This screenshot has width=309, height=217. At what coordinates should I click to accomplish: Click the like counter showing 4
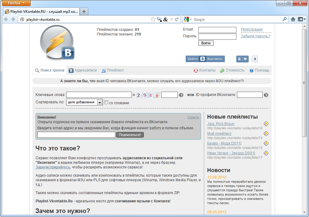pyautogui.click(x=255, y=59)
